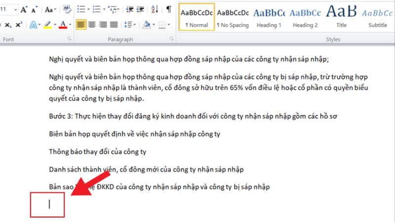Image resolution: width=395 pixels, height=222 pixels.
Task: Open the Text Effects tool
Action: pos(34,25)
